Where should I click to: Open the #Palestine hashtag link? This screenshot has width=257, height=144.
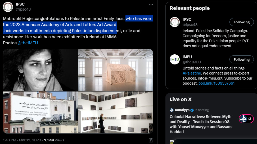click(x=192, y=73)
